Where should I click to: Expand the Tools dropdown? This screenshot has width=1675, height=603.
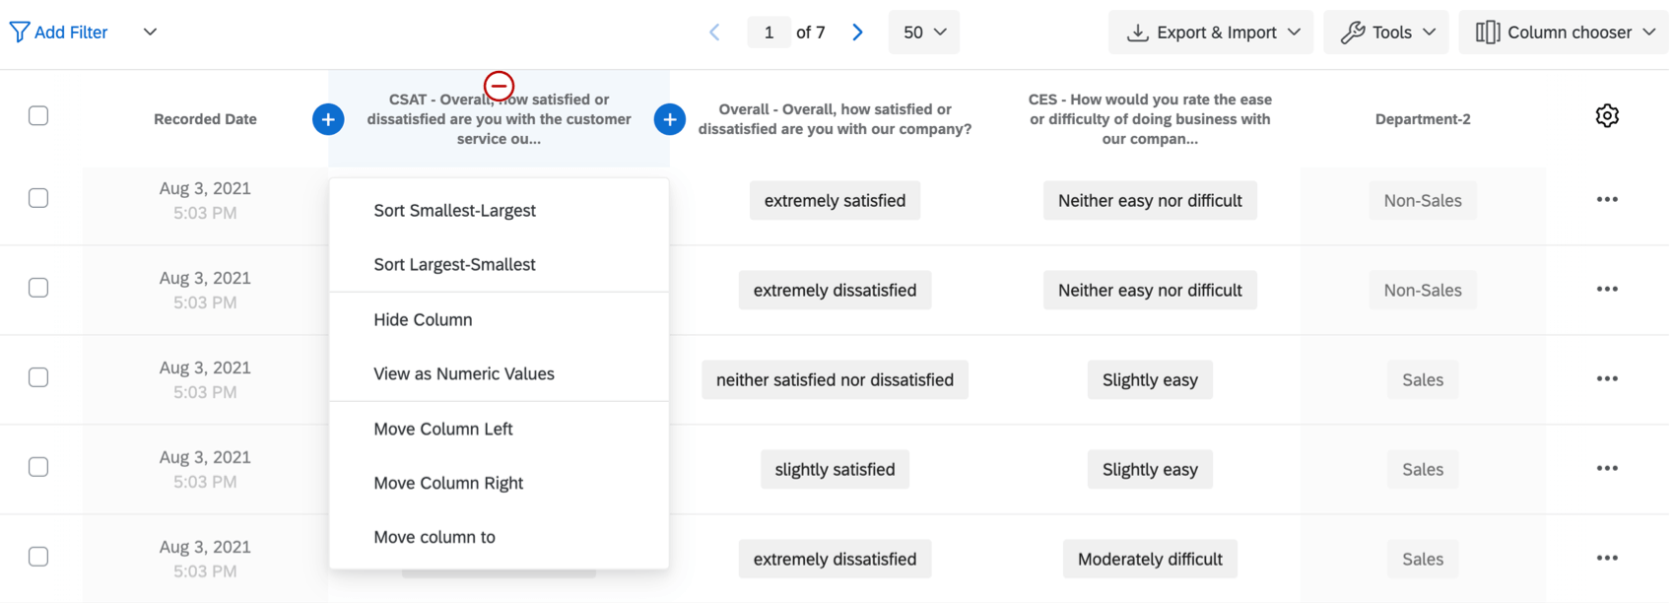[x=1385, y=32]
